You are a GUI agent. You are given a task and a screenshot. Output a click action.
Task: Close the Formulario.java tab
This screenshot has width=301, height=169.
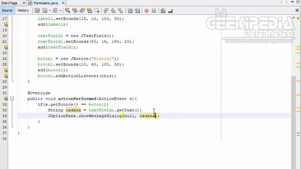tap(63, 3)
